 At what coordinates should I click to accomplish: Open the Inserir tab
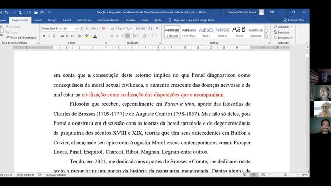point(38,20)
